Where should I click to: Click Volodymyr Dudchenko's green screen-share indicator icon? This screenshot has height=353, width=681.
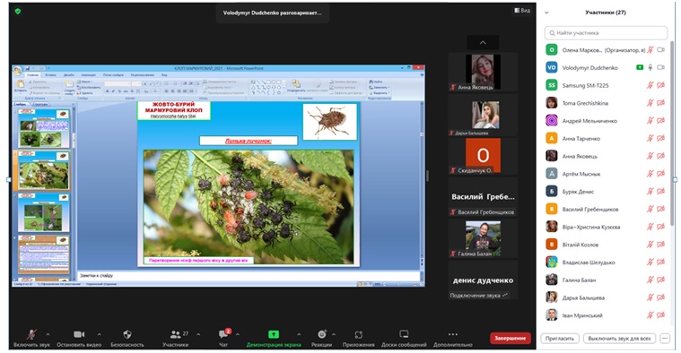coord(640,68)
